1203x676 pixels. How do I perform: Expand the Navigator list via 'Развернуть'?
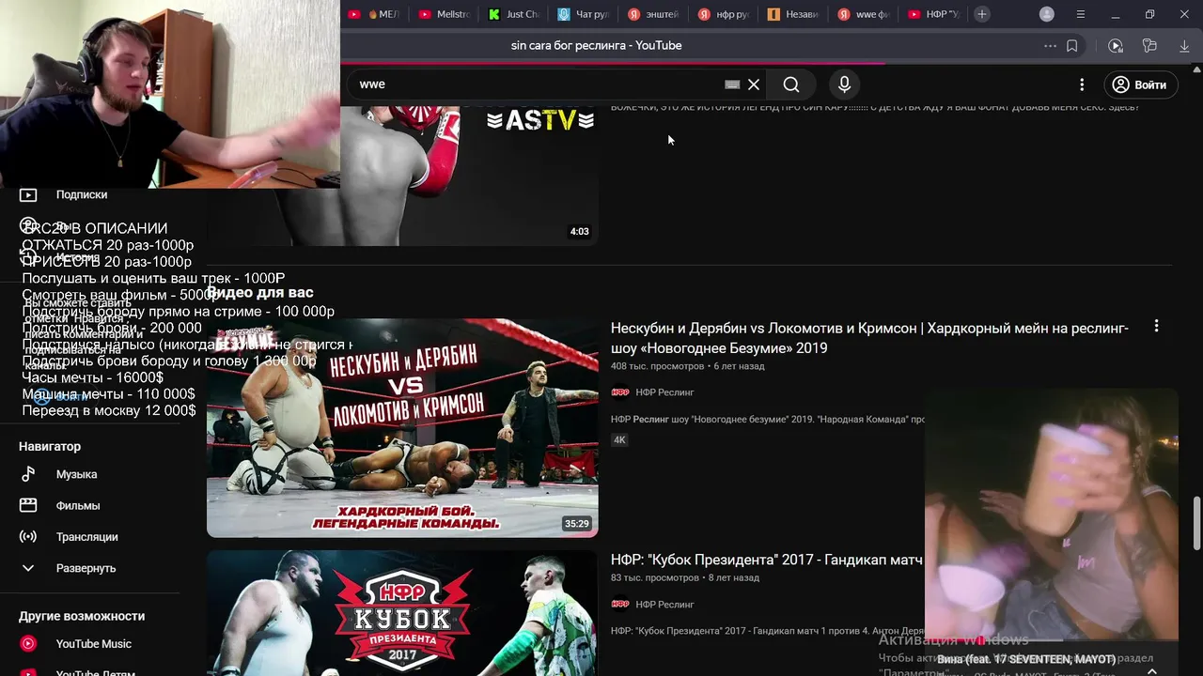coord(86,568)
